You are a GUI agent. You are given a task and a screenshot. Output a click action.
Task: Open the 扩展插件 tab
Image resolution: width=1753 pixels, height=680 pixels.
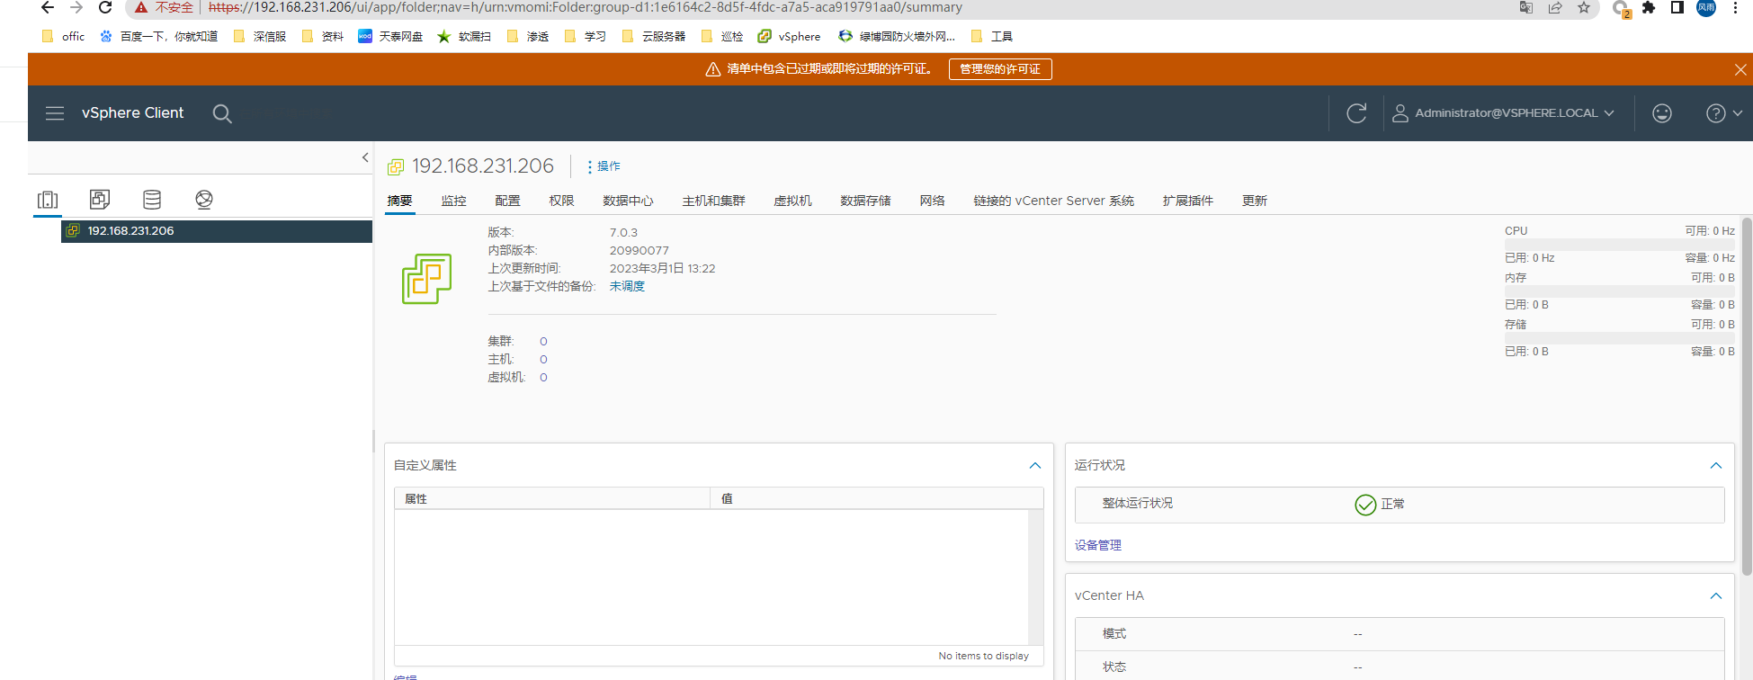tap(1187, 201)
